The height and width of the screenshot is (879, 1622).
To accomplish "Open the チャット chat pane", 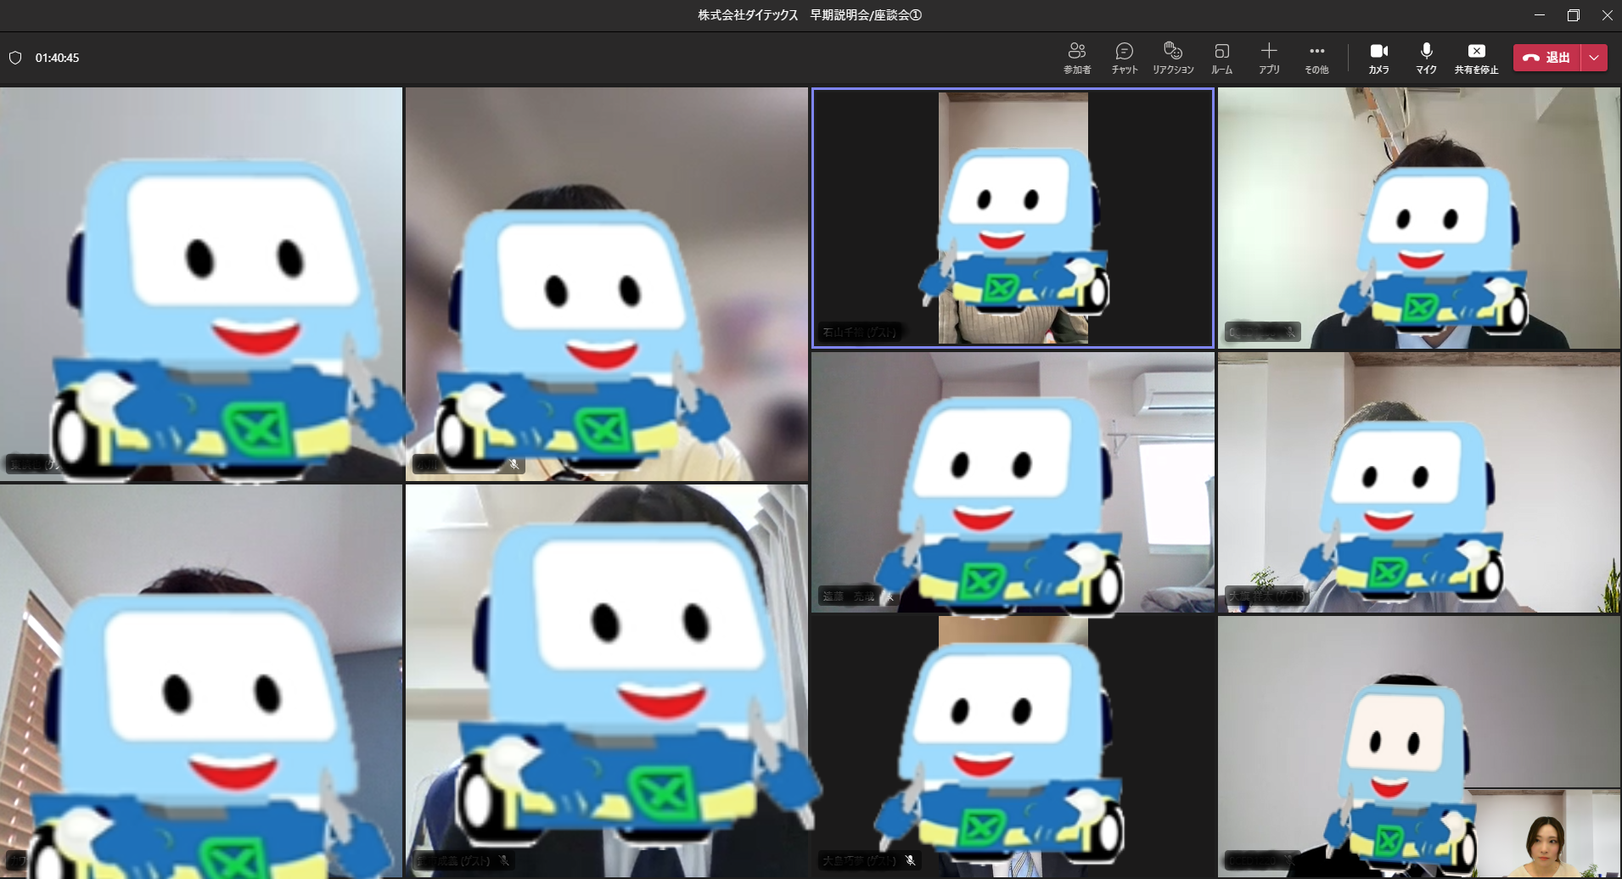I will 1125,58.
